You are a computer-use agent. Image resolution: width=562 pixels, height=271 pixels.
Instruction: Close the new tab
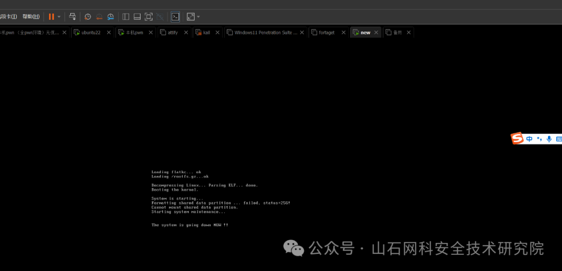376,33
